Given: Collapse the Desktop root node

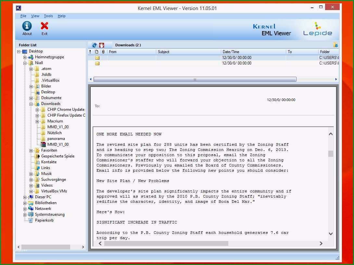Looking at the screenshot, I should [19, 52].
